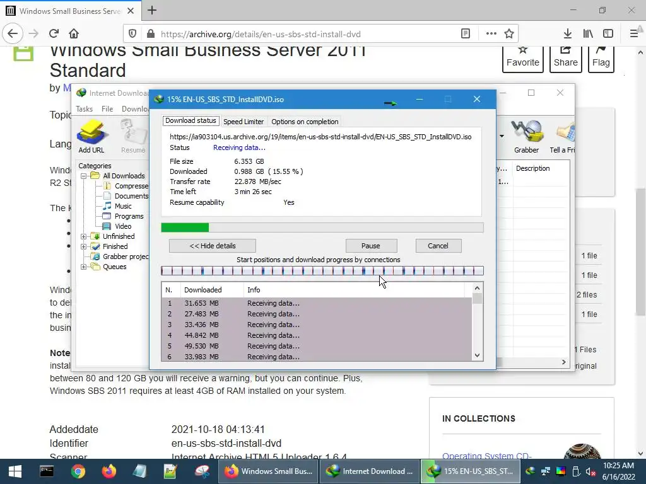Click Hide details button
646x484 pixels.
[213, 246]
